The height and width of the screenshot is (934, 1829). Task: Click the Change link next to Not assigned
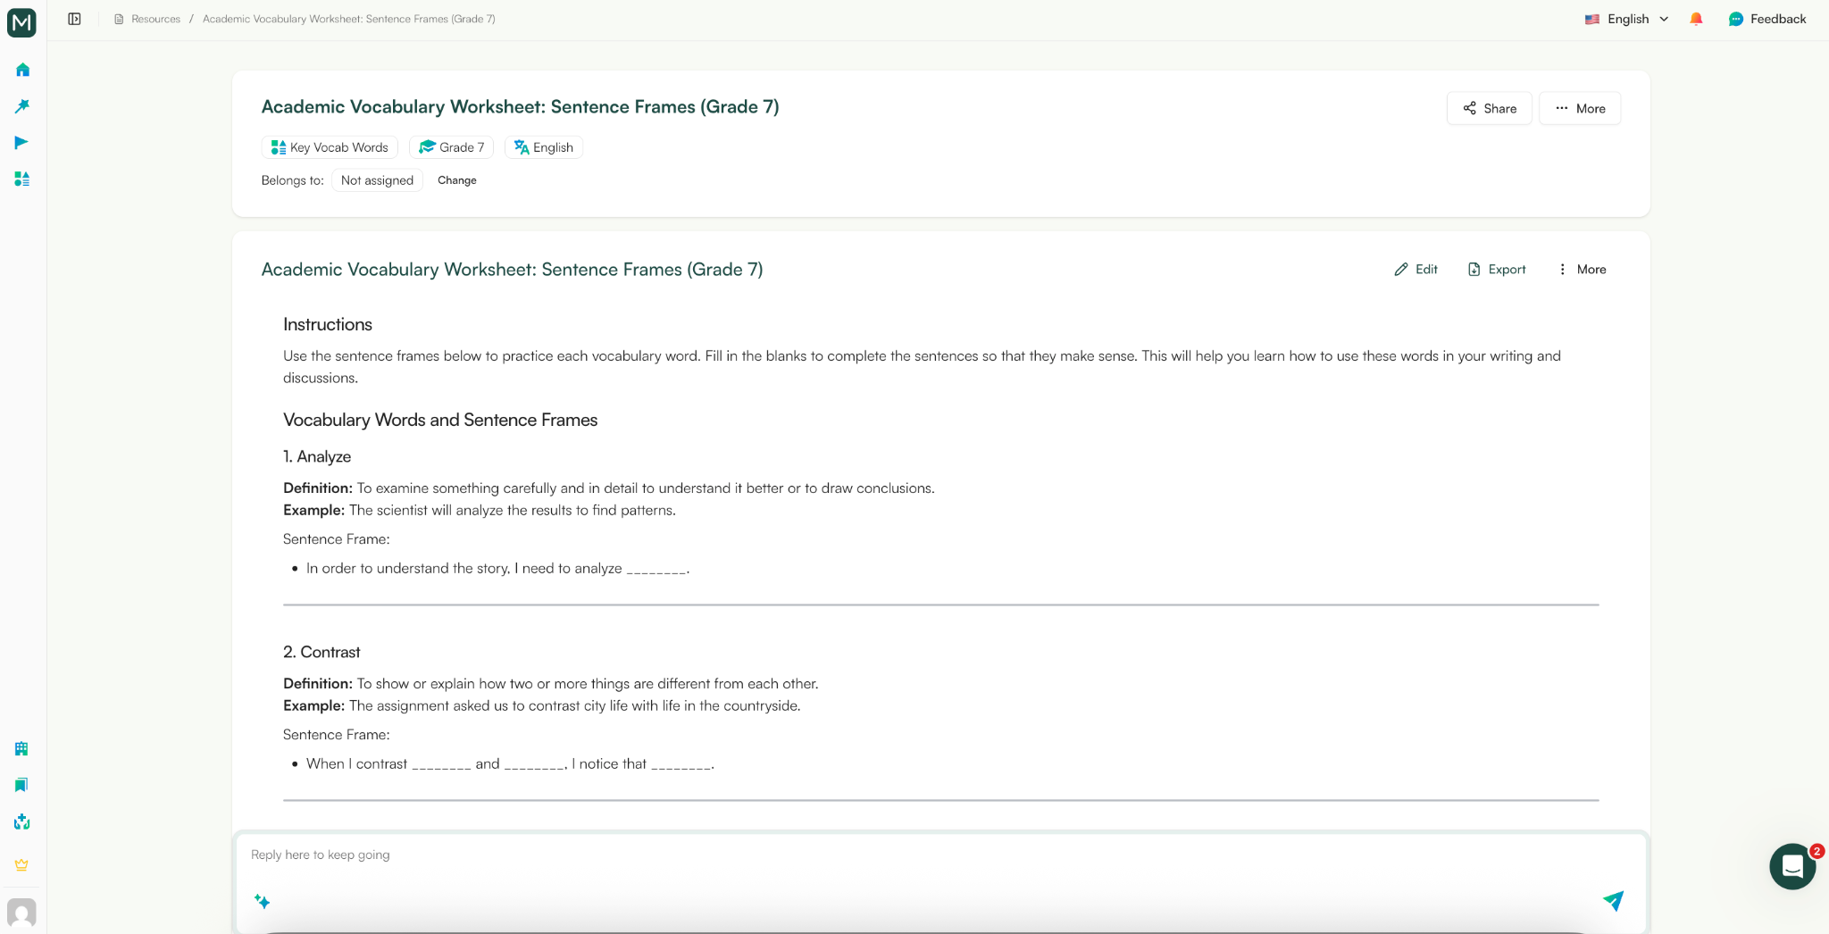pos(456,179)
